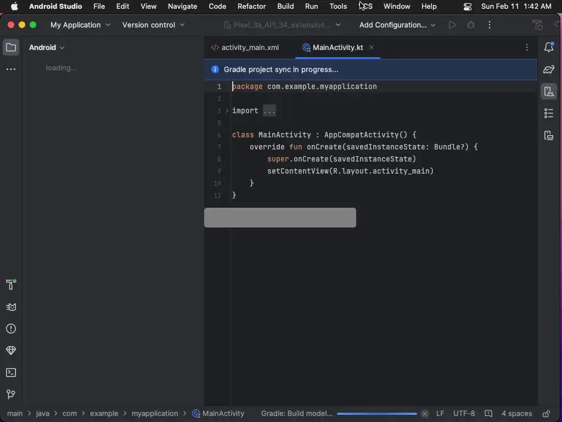
Task: Open the Navigate menu
Action: [182, 7]
